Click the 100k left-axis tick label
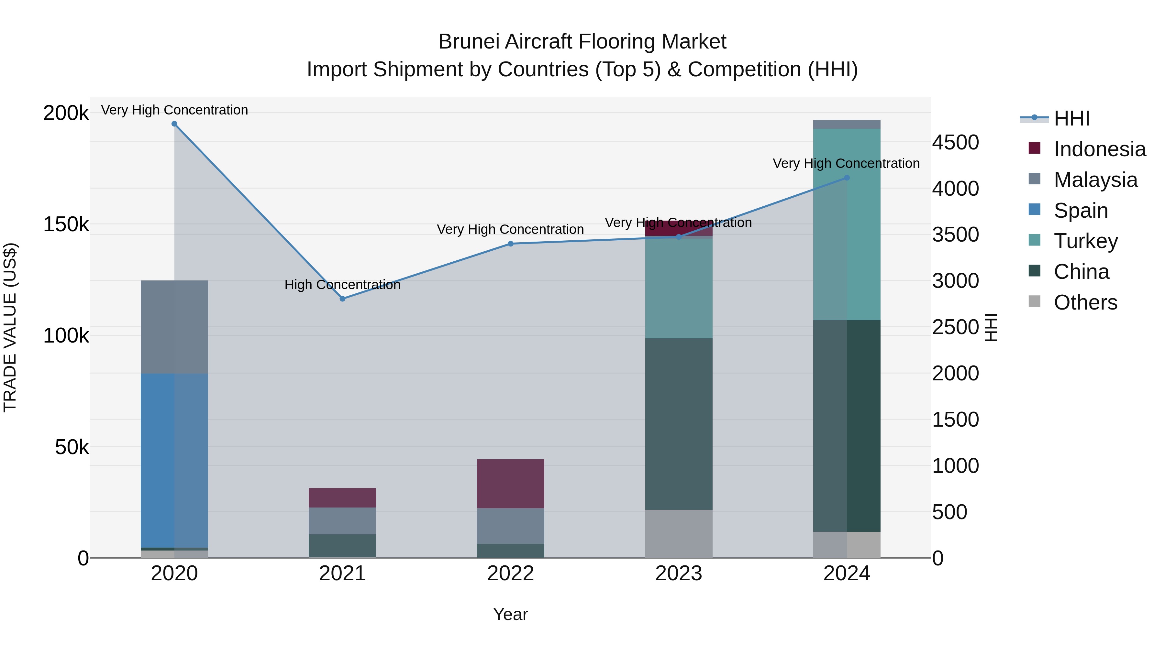The image size is (1165, 655). pos(66,336)
